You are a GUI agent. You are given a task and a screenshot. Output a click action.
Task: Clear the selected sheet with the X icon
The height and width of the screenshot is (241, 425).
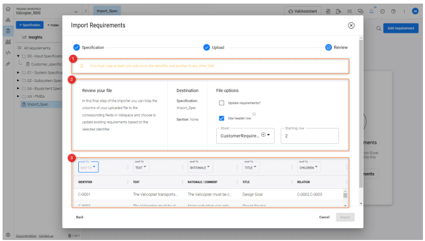(263, 135)
